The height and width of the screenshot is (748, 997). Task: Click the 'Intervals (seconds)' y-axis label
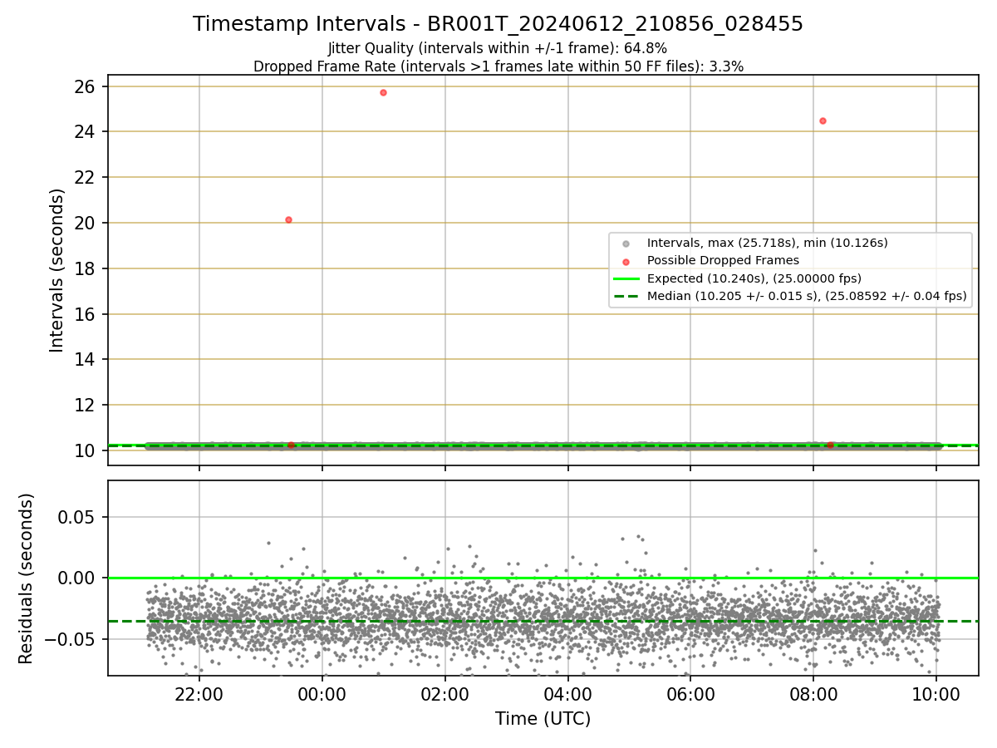click(x=56, y=270)
